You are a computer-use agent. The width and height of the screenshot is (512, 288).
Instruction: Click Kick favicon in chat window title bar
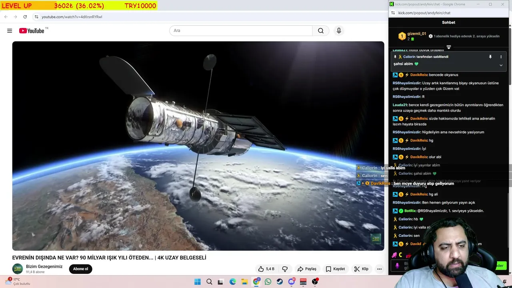[x=392, y=4]
